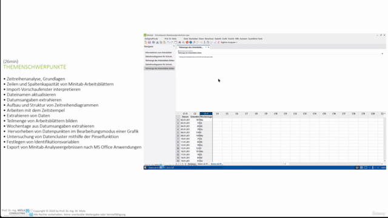Select row header 7 in worksheet
Viewport: 388px width, 218px height.
(178, 139)
